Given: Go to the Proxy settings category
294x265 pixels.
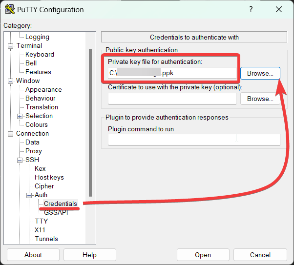Looking at the screenshot, I should click(x=34, y=151).
